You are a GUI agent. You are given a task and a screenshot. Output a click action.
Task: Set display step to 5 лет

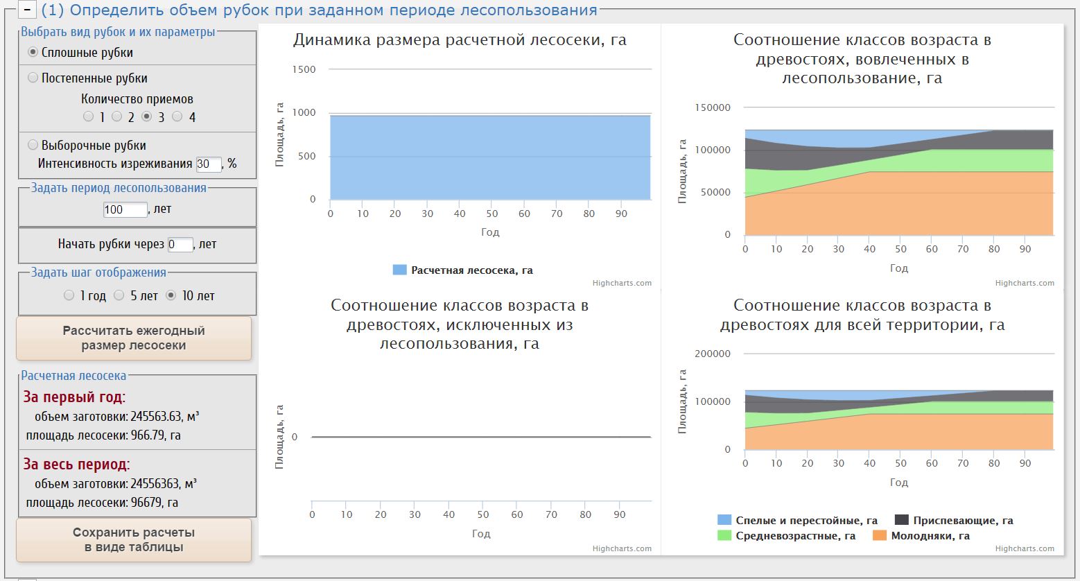(x=119, y=295)
